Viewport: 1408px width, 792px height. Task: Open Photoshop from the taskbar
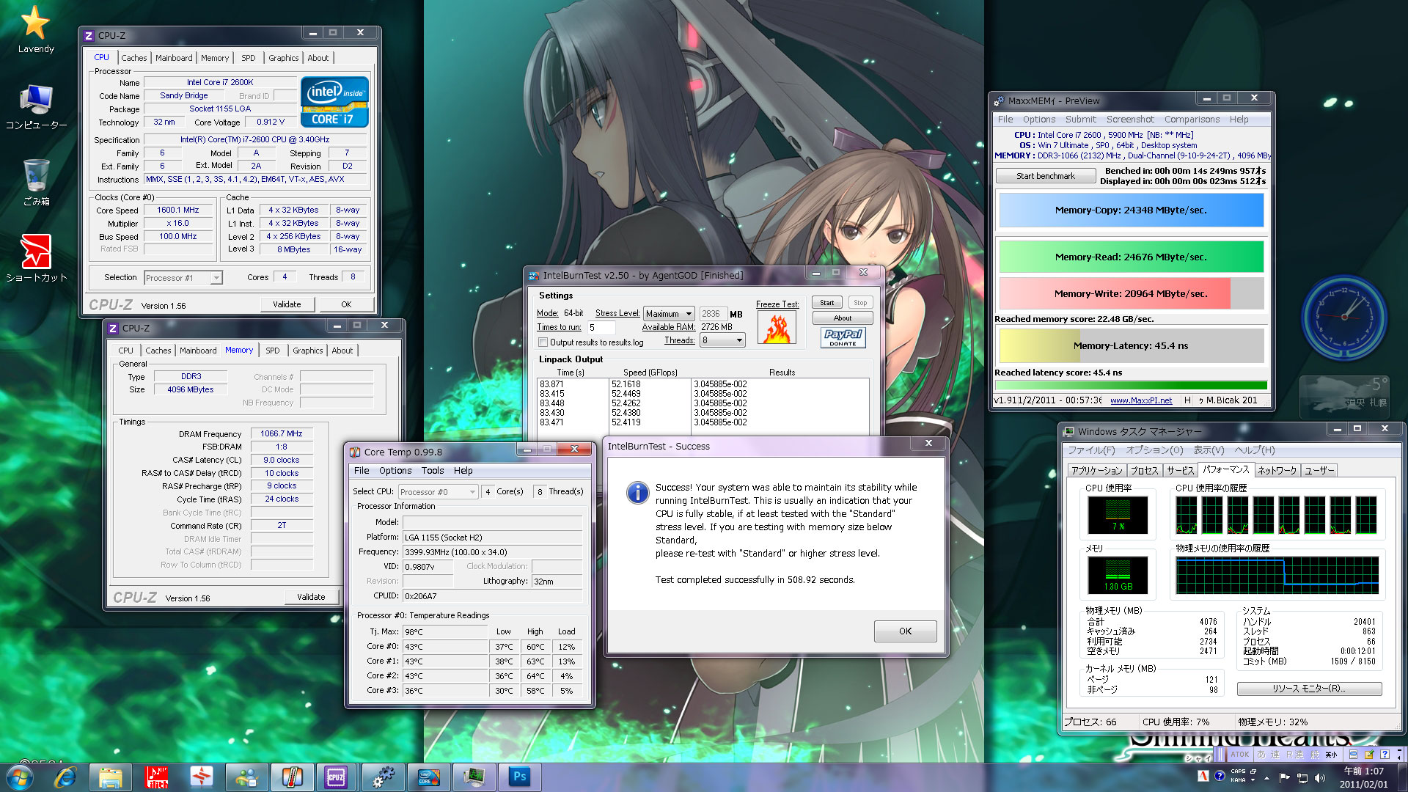point(519,777)
